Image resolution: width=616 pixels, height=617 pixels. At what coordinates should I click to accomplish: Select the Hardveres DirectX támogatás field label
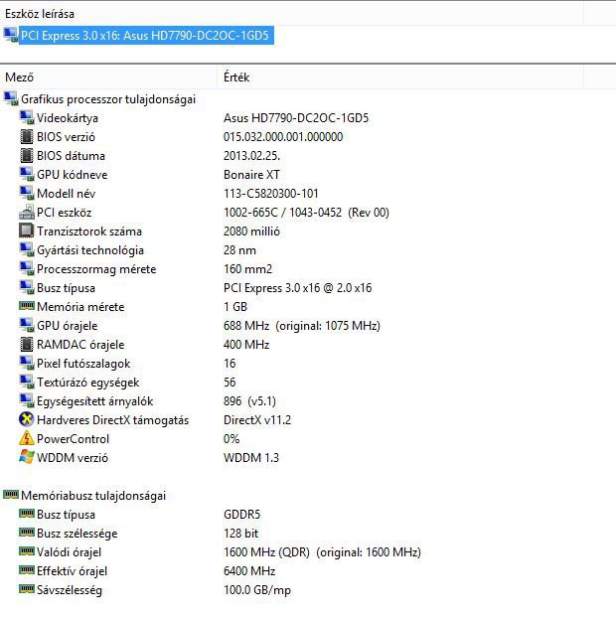(x=113, y=420)
